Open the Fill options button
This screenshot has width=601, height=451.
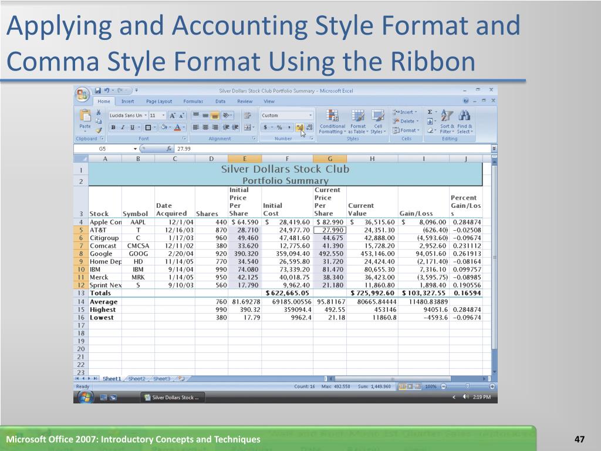point(430,121)
